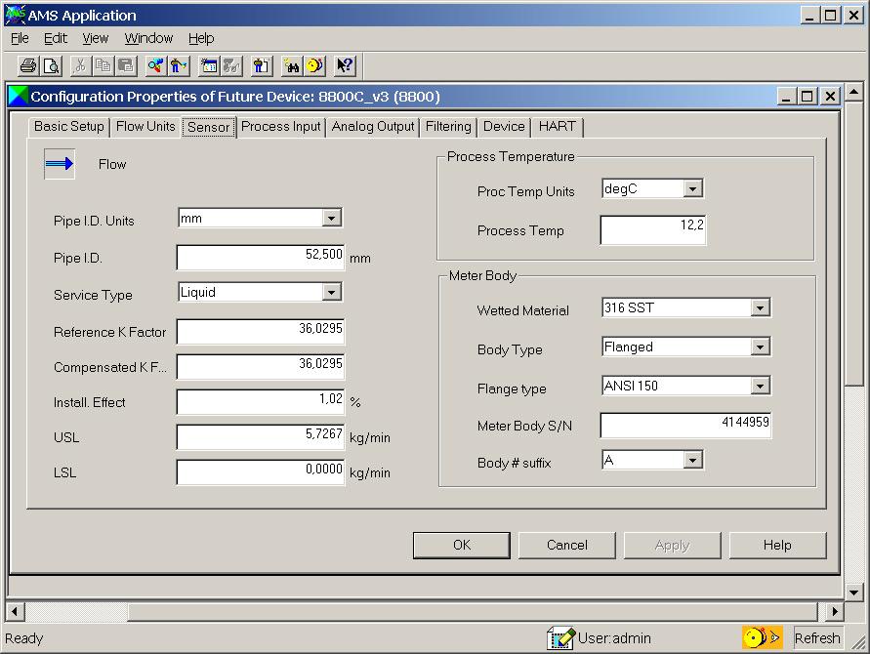Click the Pipe I.D. value field

pos(261,258)
